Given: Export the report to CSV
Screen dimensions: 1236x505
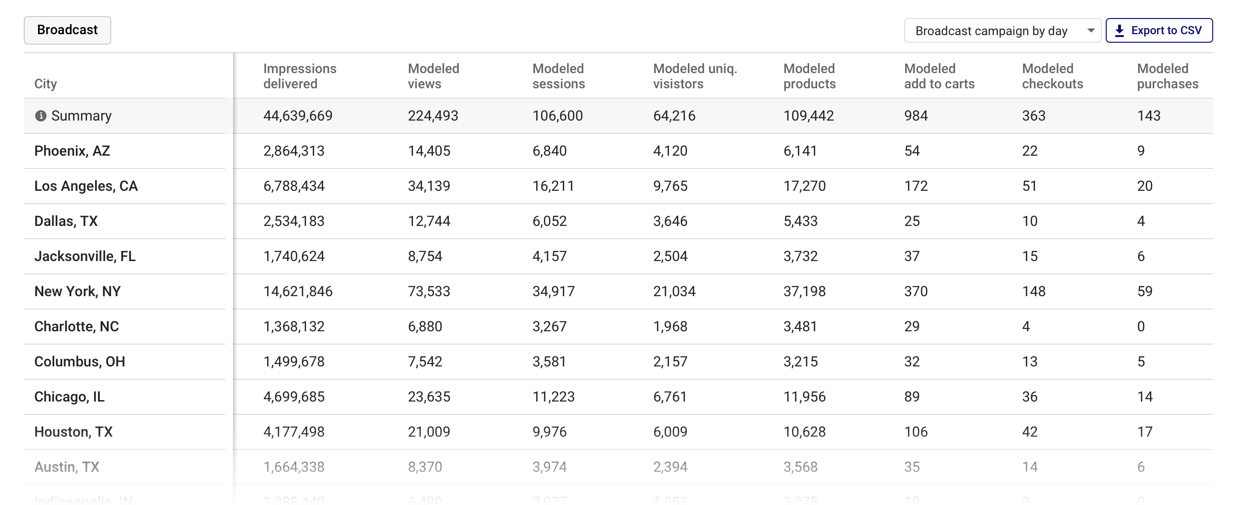Looking at the screenshot, I should point(1159,30).
